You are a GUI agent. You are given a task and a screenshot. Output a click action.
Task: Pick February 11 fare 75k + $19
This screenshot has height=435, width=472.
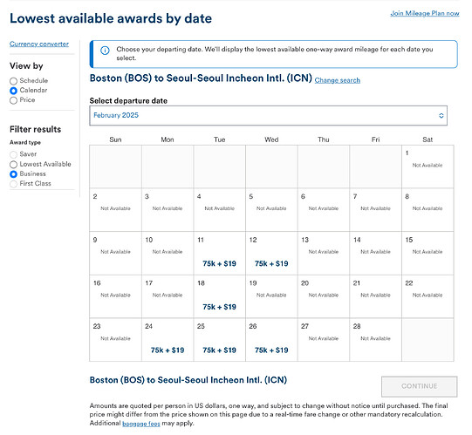point(220,264)
